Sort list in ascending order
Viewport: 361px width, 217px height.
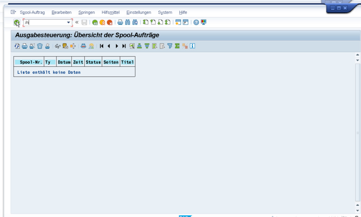point(139,46)
